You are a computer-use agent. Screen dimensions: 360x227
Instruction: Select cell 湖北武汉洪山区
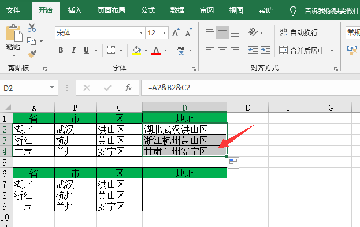click(x=184, y=129)
